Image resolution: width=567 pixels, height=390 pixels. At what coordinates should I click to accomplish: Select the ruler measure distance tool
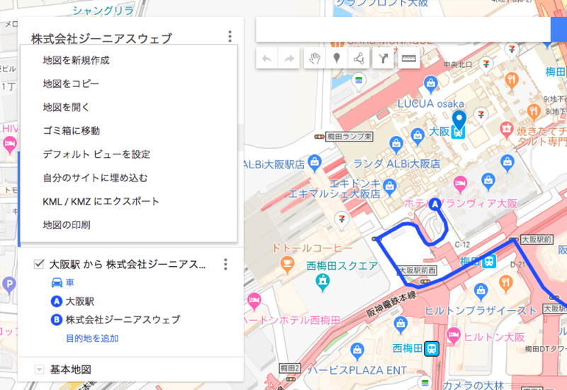[x=409, y=58]
